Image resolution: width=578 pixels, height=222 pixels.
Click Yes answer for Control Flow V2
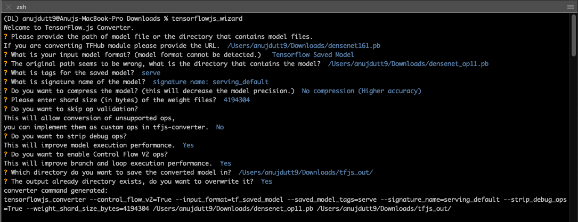pos(225,163)
